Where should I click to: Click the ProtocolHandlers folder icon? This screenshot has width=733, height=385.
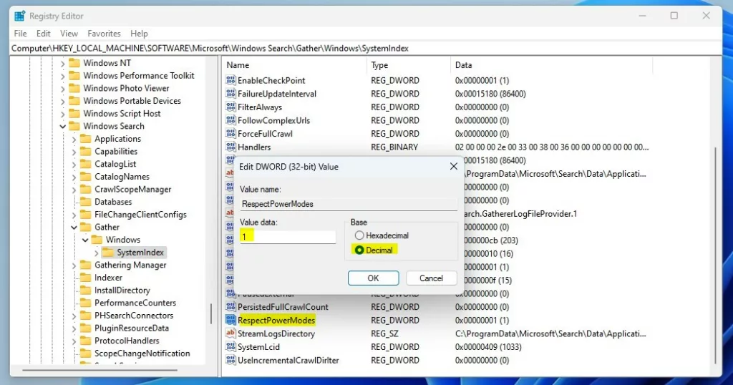click(x=86, y=341)
